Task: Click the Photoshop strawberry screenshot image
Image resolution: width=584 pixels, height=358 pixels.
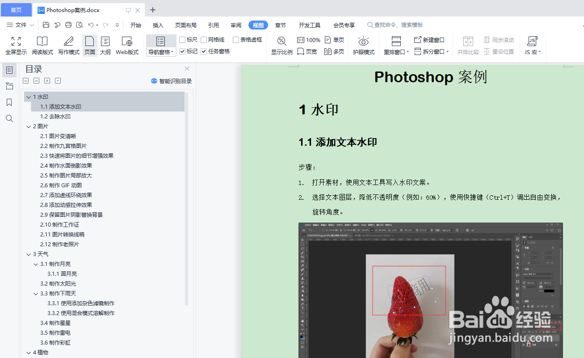Action: [430, 290]
